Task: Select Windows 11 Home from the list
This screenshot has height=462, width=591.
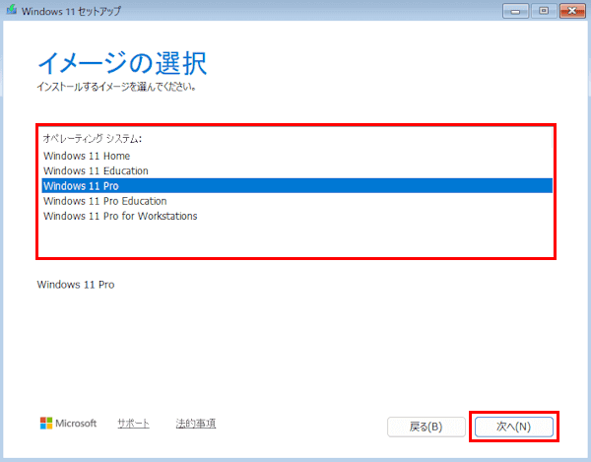Action: click(x=296, y=156)
